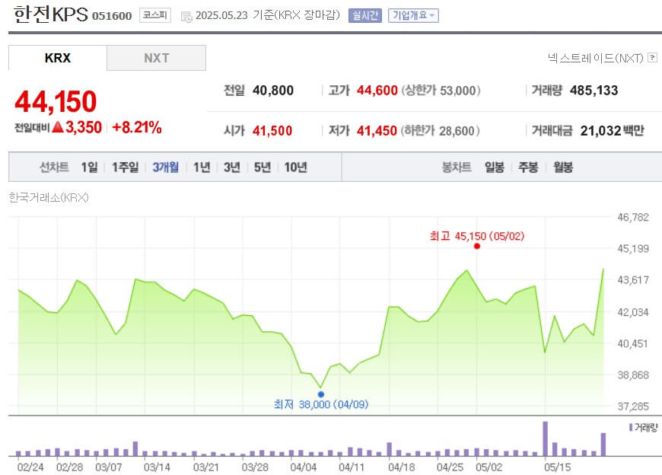The image size is (662, 475).
Task: Click the red 최고 marker dot
Action: tap(476, 247)
